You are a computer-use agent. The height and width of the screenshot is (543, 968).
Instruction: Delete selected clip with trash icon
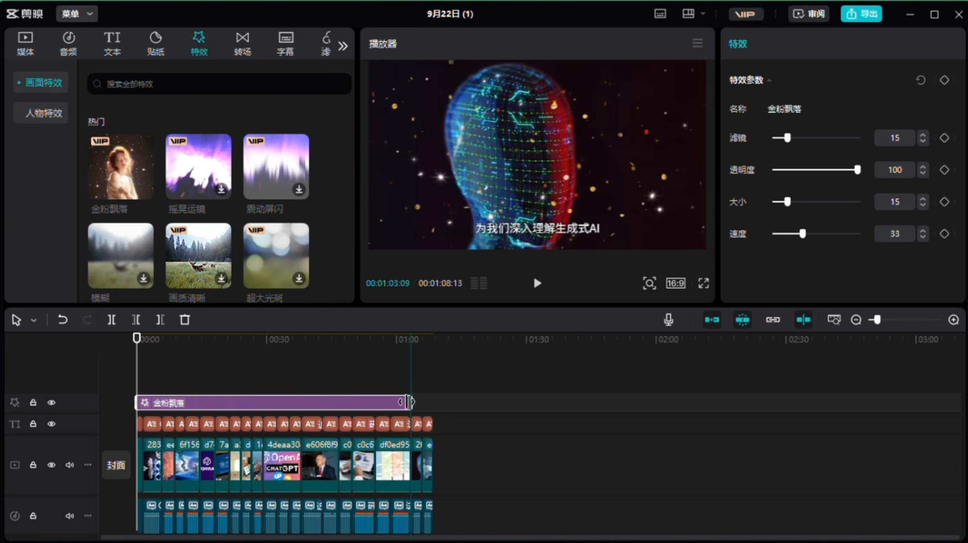pos(185,320)
